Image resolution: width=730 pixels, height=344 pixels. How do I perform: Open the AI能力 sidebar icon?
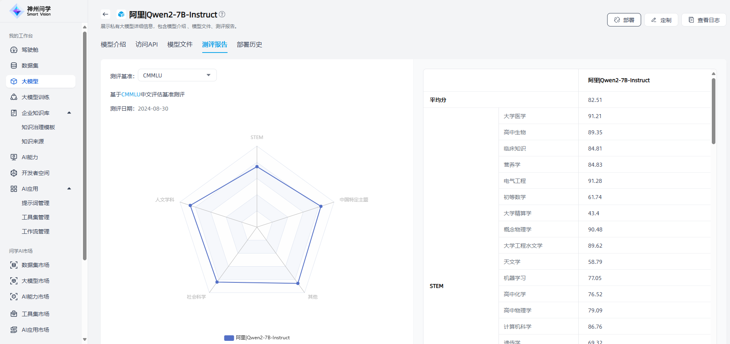pyautogui.click(x=14, y=157)
